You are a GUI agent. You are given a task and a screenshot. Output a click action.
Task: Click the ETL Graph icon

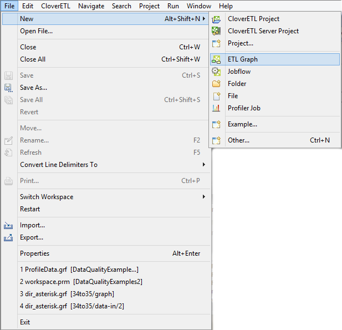coord(216,59)
